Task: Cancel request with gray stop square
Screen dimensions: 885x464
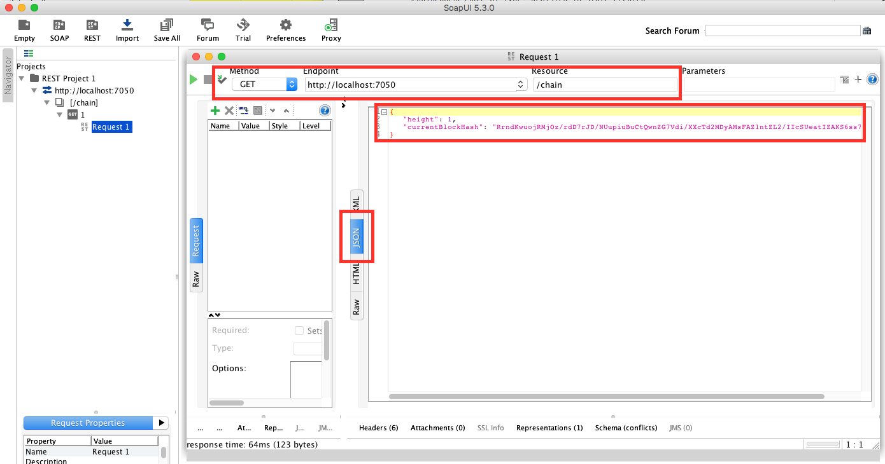Action: pos(208,79)
